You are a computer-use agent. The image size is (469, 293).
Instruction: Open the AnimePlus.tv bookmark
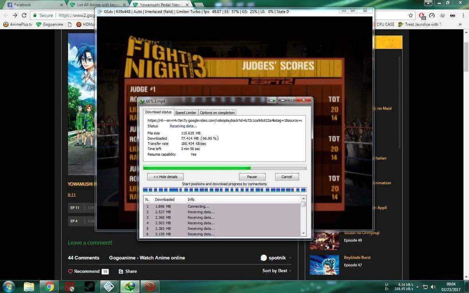[18, 24]
